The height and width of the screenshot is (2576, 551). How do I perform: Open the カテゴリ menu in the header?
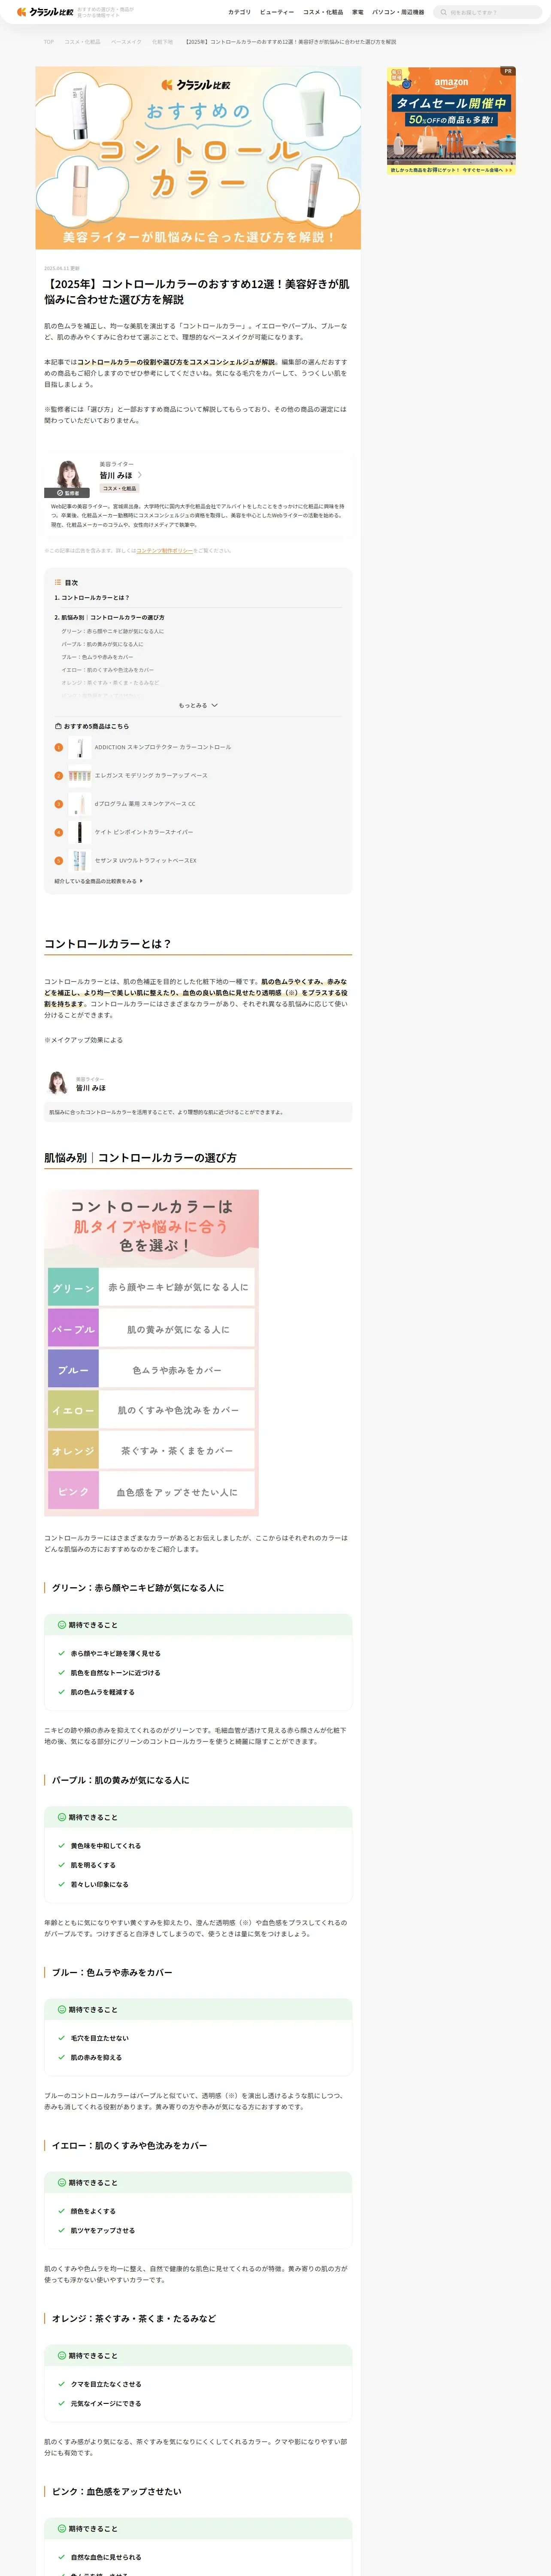click(x=239, y=12)
